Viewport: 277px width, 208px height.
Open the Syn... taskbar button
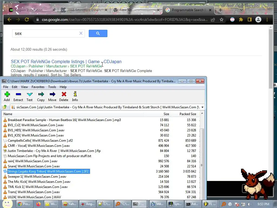[175, 204]
